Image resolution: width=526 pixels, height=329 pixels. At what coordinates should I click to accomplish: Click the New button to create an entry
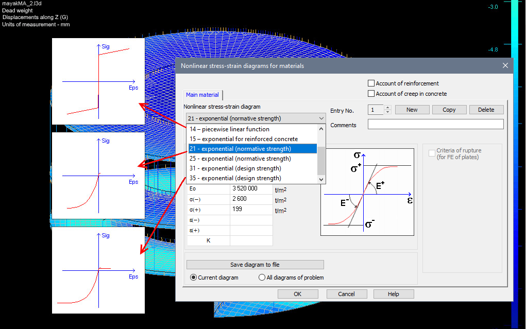pyautogui.click(x=412, y=109)
